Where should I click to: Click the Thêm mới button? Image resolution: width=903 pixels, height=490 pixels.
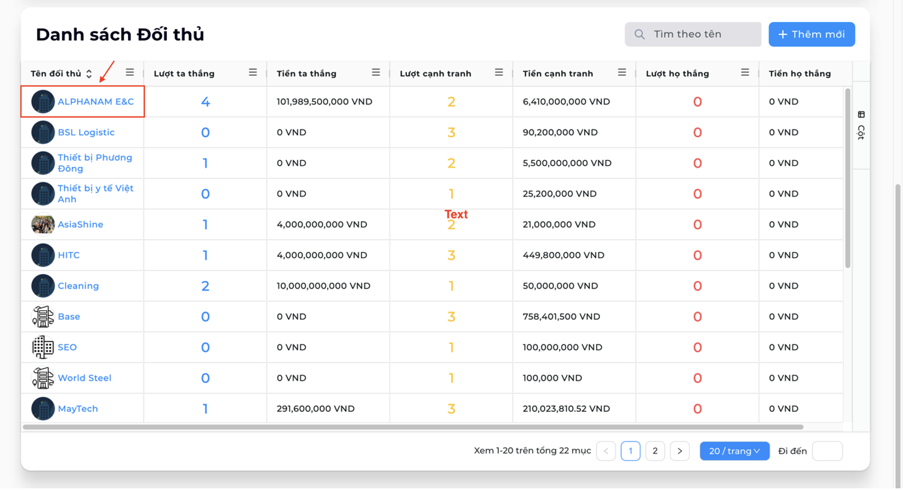click(x=812, y=34)
